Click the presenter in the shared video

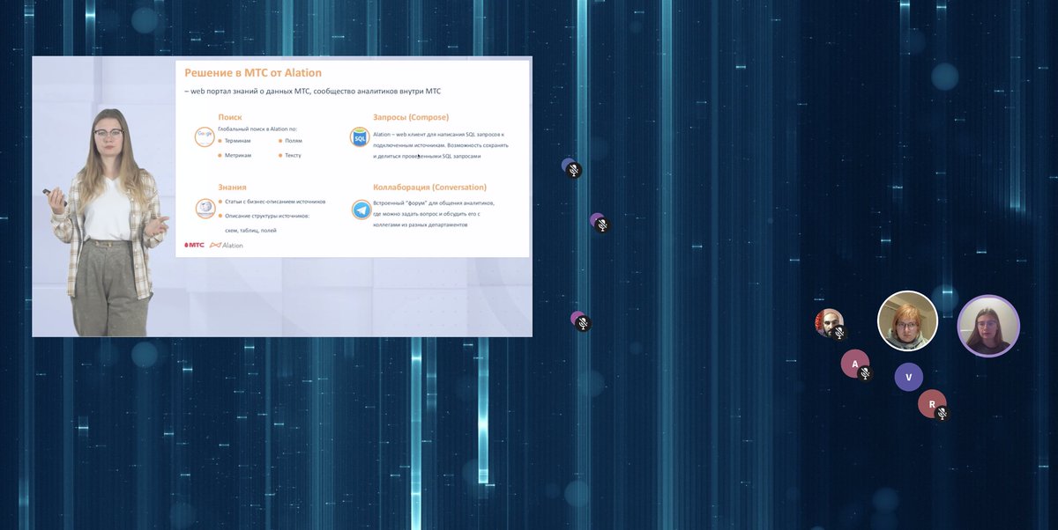[x=108, y=220]
